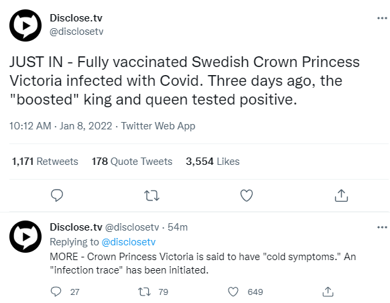View the 3,554 Likes list
Viewport: 390px width, 303px height.
(x=212, y=162)
